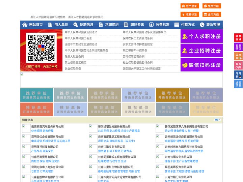
Task: Click the card icon beside 付款方式
Action: click(177, 25)
